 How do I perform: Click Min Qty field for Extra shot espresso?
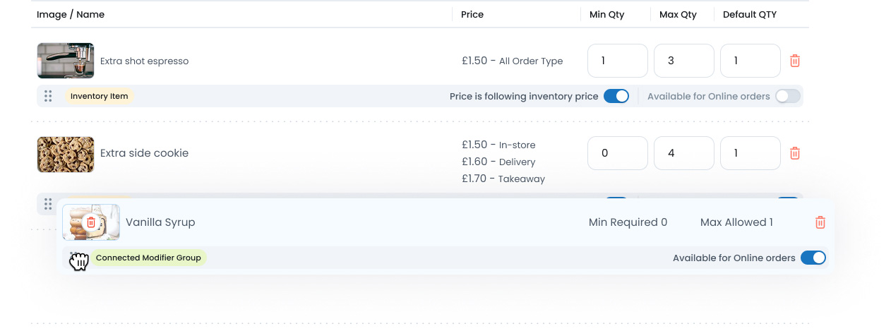pos(617,61)
